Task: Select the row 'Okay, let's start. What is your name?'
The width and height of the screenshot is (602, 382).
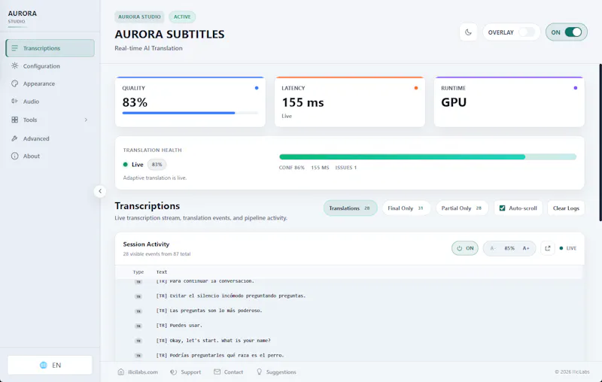Action: click(x=349, y=341)
